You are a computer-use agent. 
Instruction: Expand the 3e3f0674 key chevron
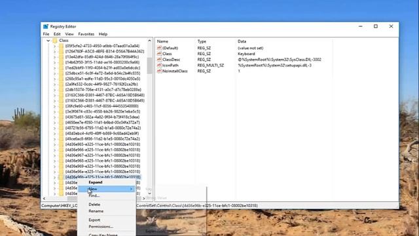tap(54, 112)
